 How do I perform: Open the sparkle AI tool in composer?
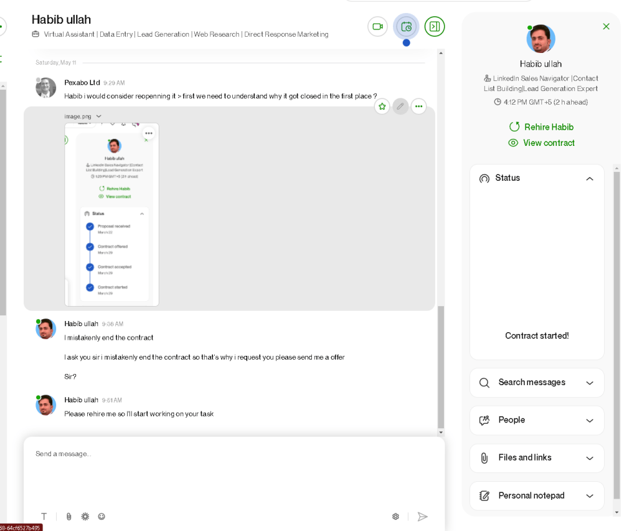point(85,517)
